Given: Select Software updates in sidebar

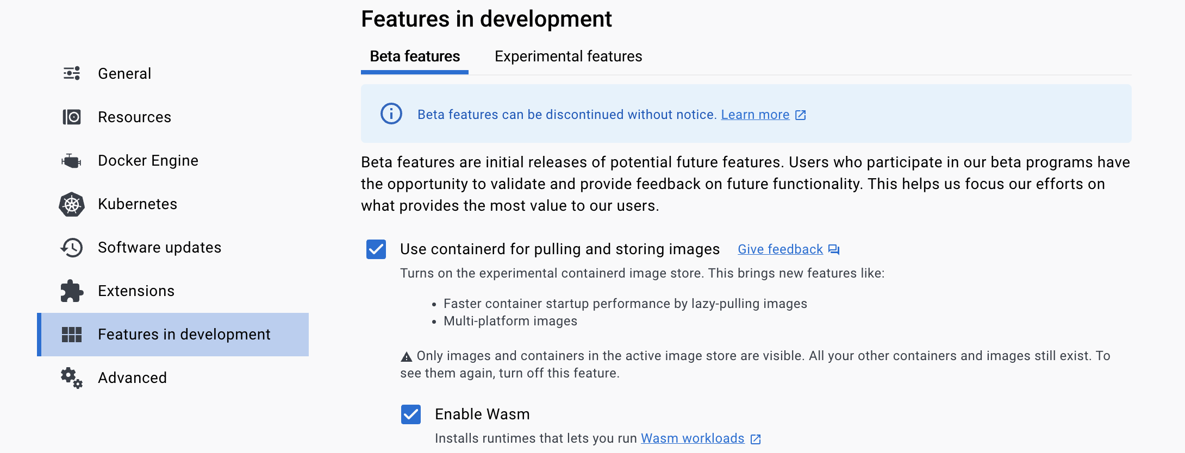Looking at the screenshot, I should click(x=173, y=247).
